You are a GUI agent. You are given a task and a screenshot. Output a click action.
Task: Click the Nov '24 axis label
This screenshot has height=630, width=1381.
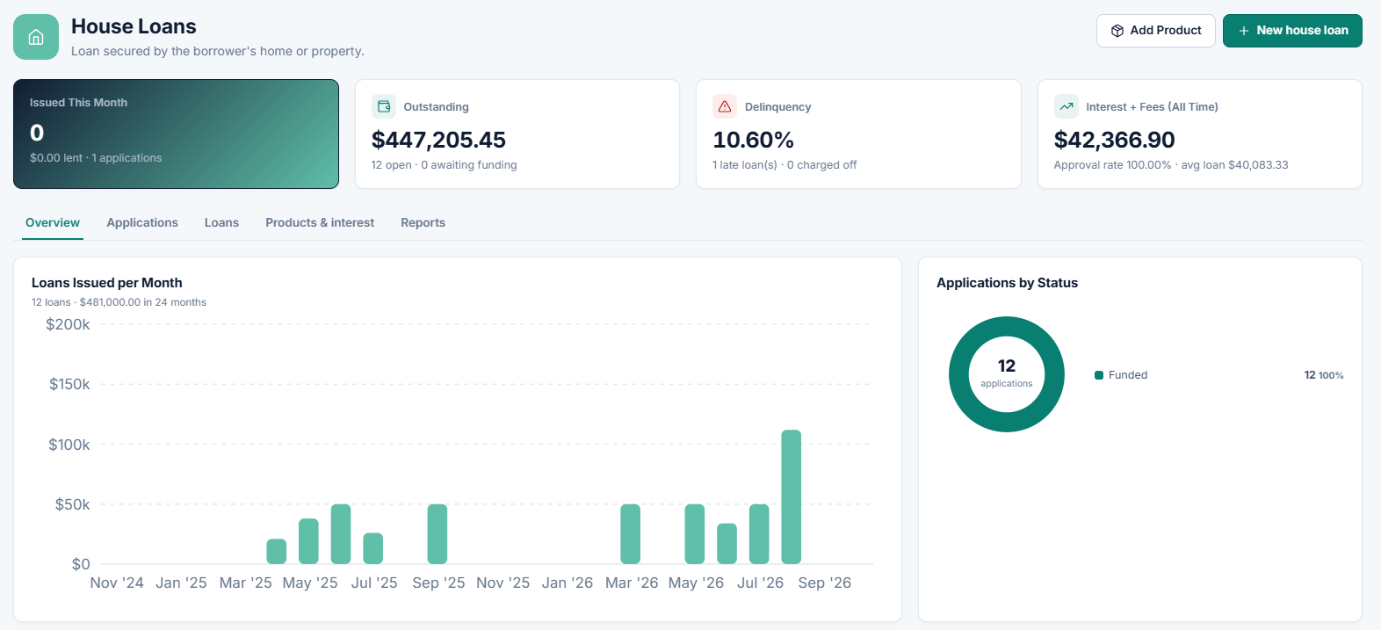point(117,583)
